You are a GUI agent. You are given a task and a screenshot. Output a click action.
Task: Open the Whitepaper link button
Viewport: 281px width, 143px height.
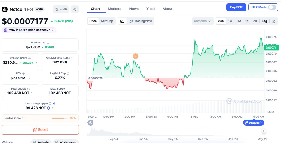pyautogui.click(x=65, y=142)
